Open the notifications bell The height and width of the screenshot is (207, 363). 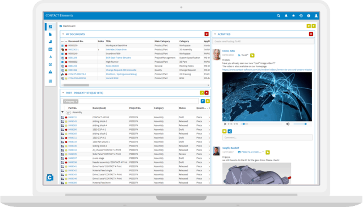pyautogui.click(x=286, y=16)
